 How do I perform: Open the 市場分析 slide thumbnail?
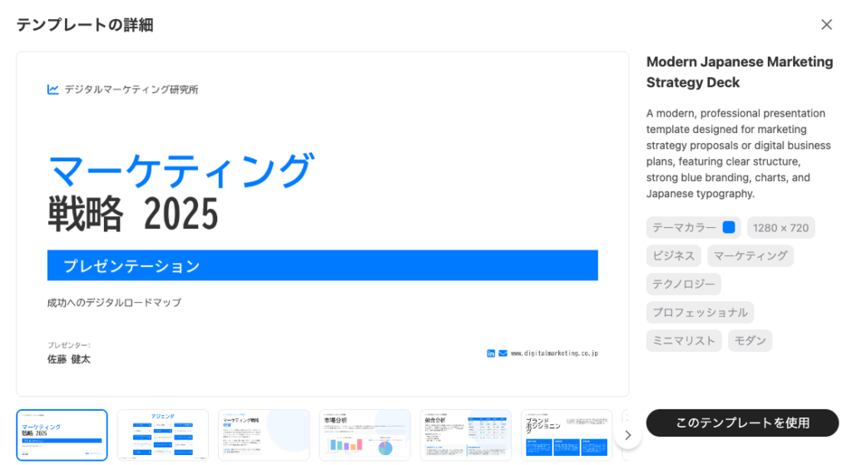tap(365, 435)
